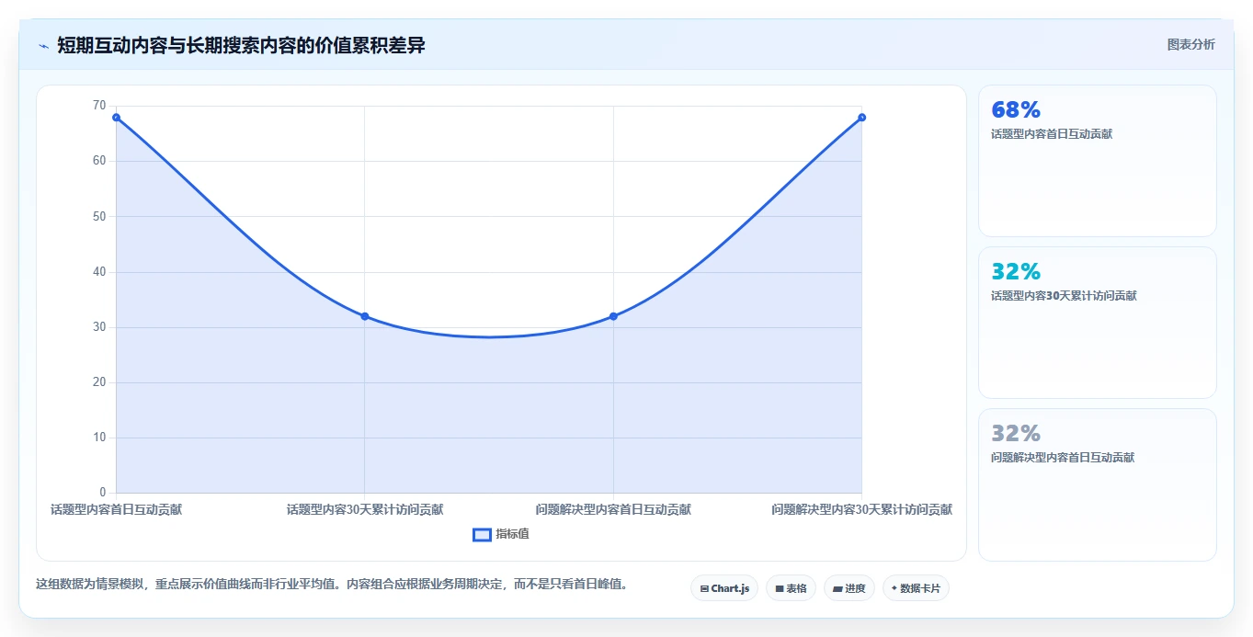Click y-axis tick label 70
Image resolution: width=1253 pixels, height=637 pixels.
click(99, 106)
